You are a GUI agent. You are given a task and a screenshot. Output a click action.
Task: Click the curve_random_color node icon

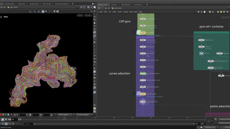(143, 102)
